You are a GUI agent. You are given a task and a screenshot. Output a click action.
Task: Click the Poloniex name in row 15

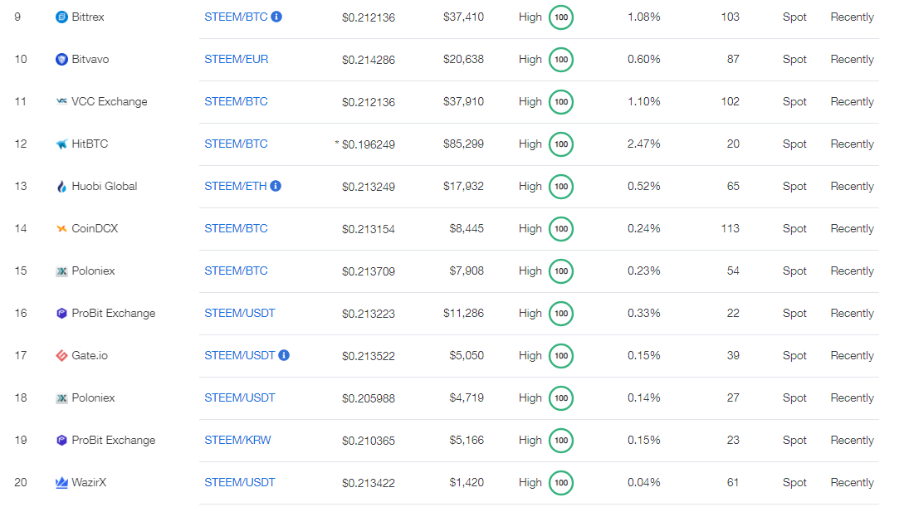coord(93,271)
